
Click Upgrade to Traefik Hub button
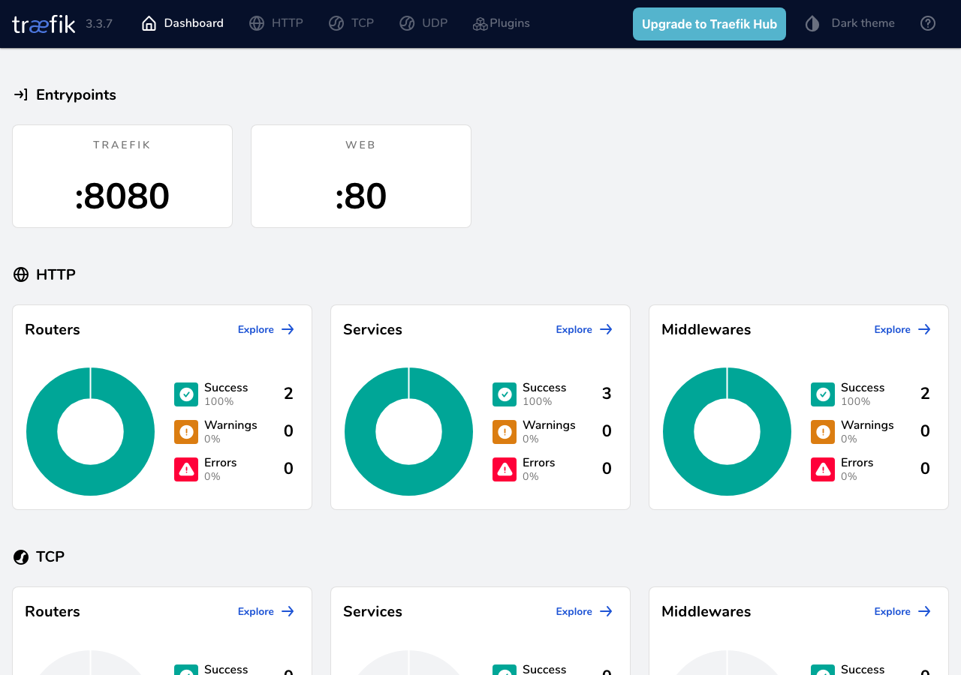click(709, 24)
